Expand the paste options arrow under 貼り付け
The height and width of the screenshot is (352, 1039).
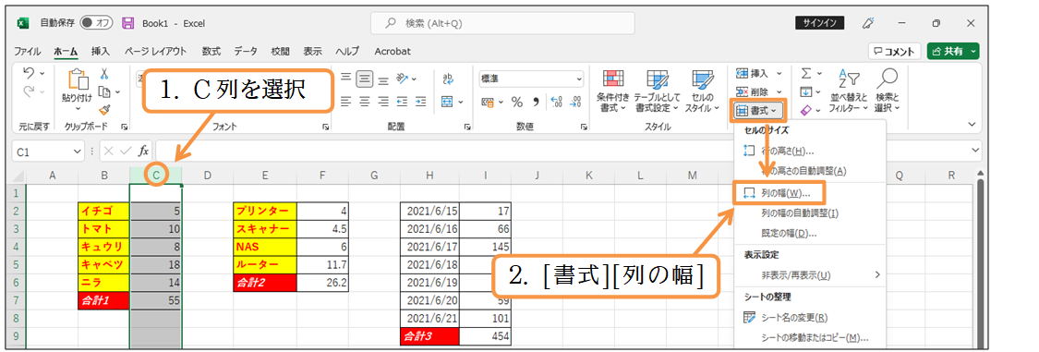[x=78, y=109]
